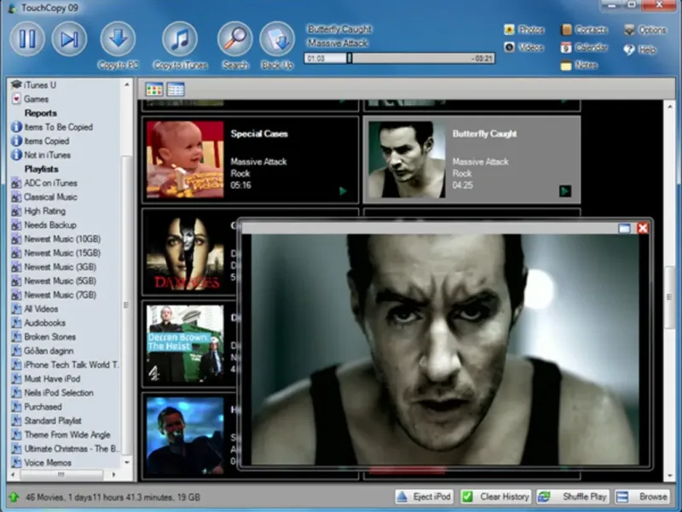Image resolution: width=682 pixels, height=512 pixels.
Task: Click the Copy to PC icon
Action: (118, 40)
